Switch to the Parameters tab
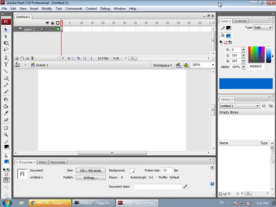The width and height of the screenshot is (276, 207). (58, 162)
